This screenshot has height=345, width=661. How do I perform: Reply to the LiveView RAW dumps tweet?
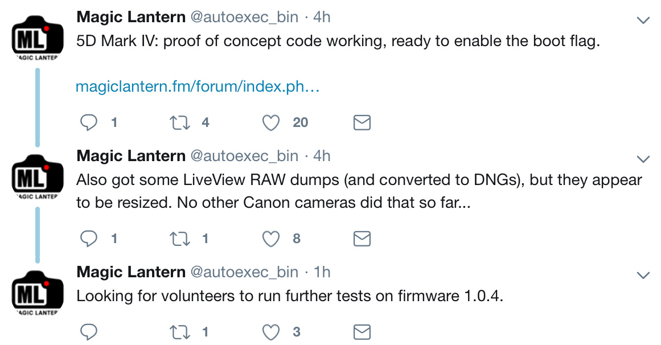point(88,239)
